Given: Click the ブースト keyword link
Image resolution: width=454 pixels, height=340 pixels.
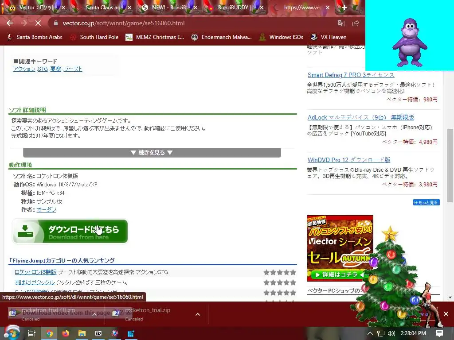Looking at the screenshot, I should click(x=72, y=69).
